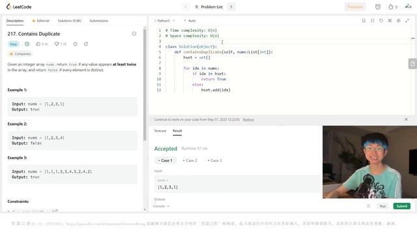Screen dimensions: 417x234
Task: Go to previous problem arrow
Action: [186, 7]
